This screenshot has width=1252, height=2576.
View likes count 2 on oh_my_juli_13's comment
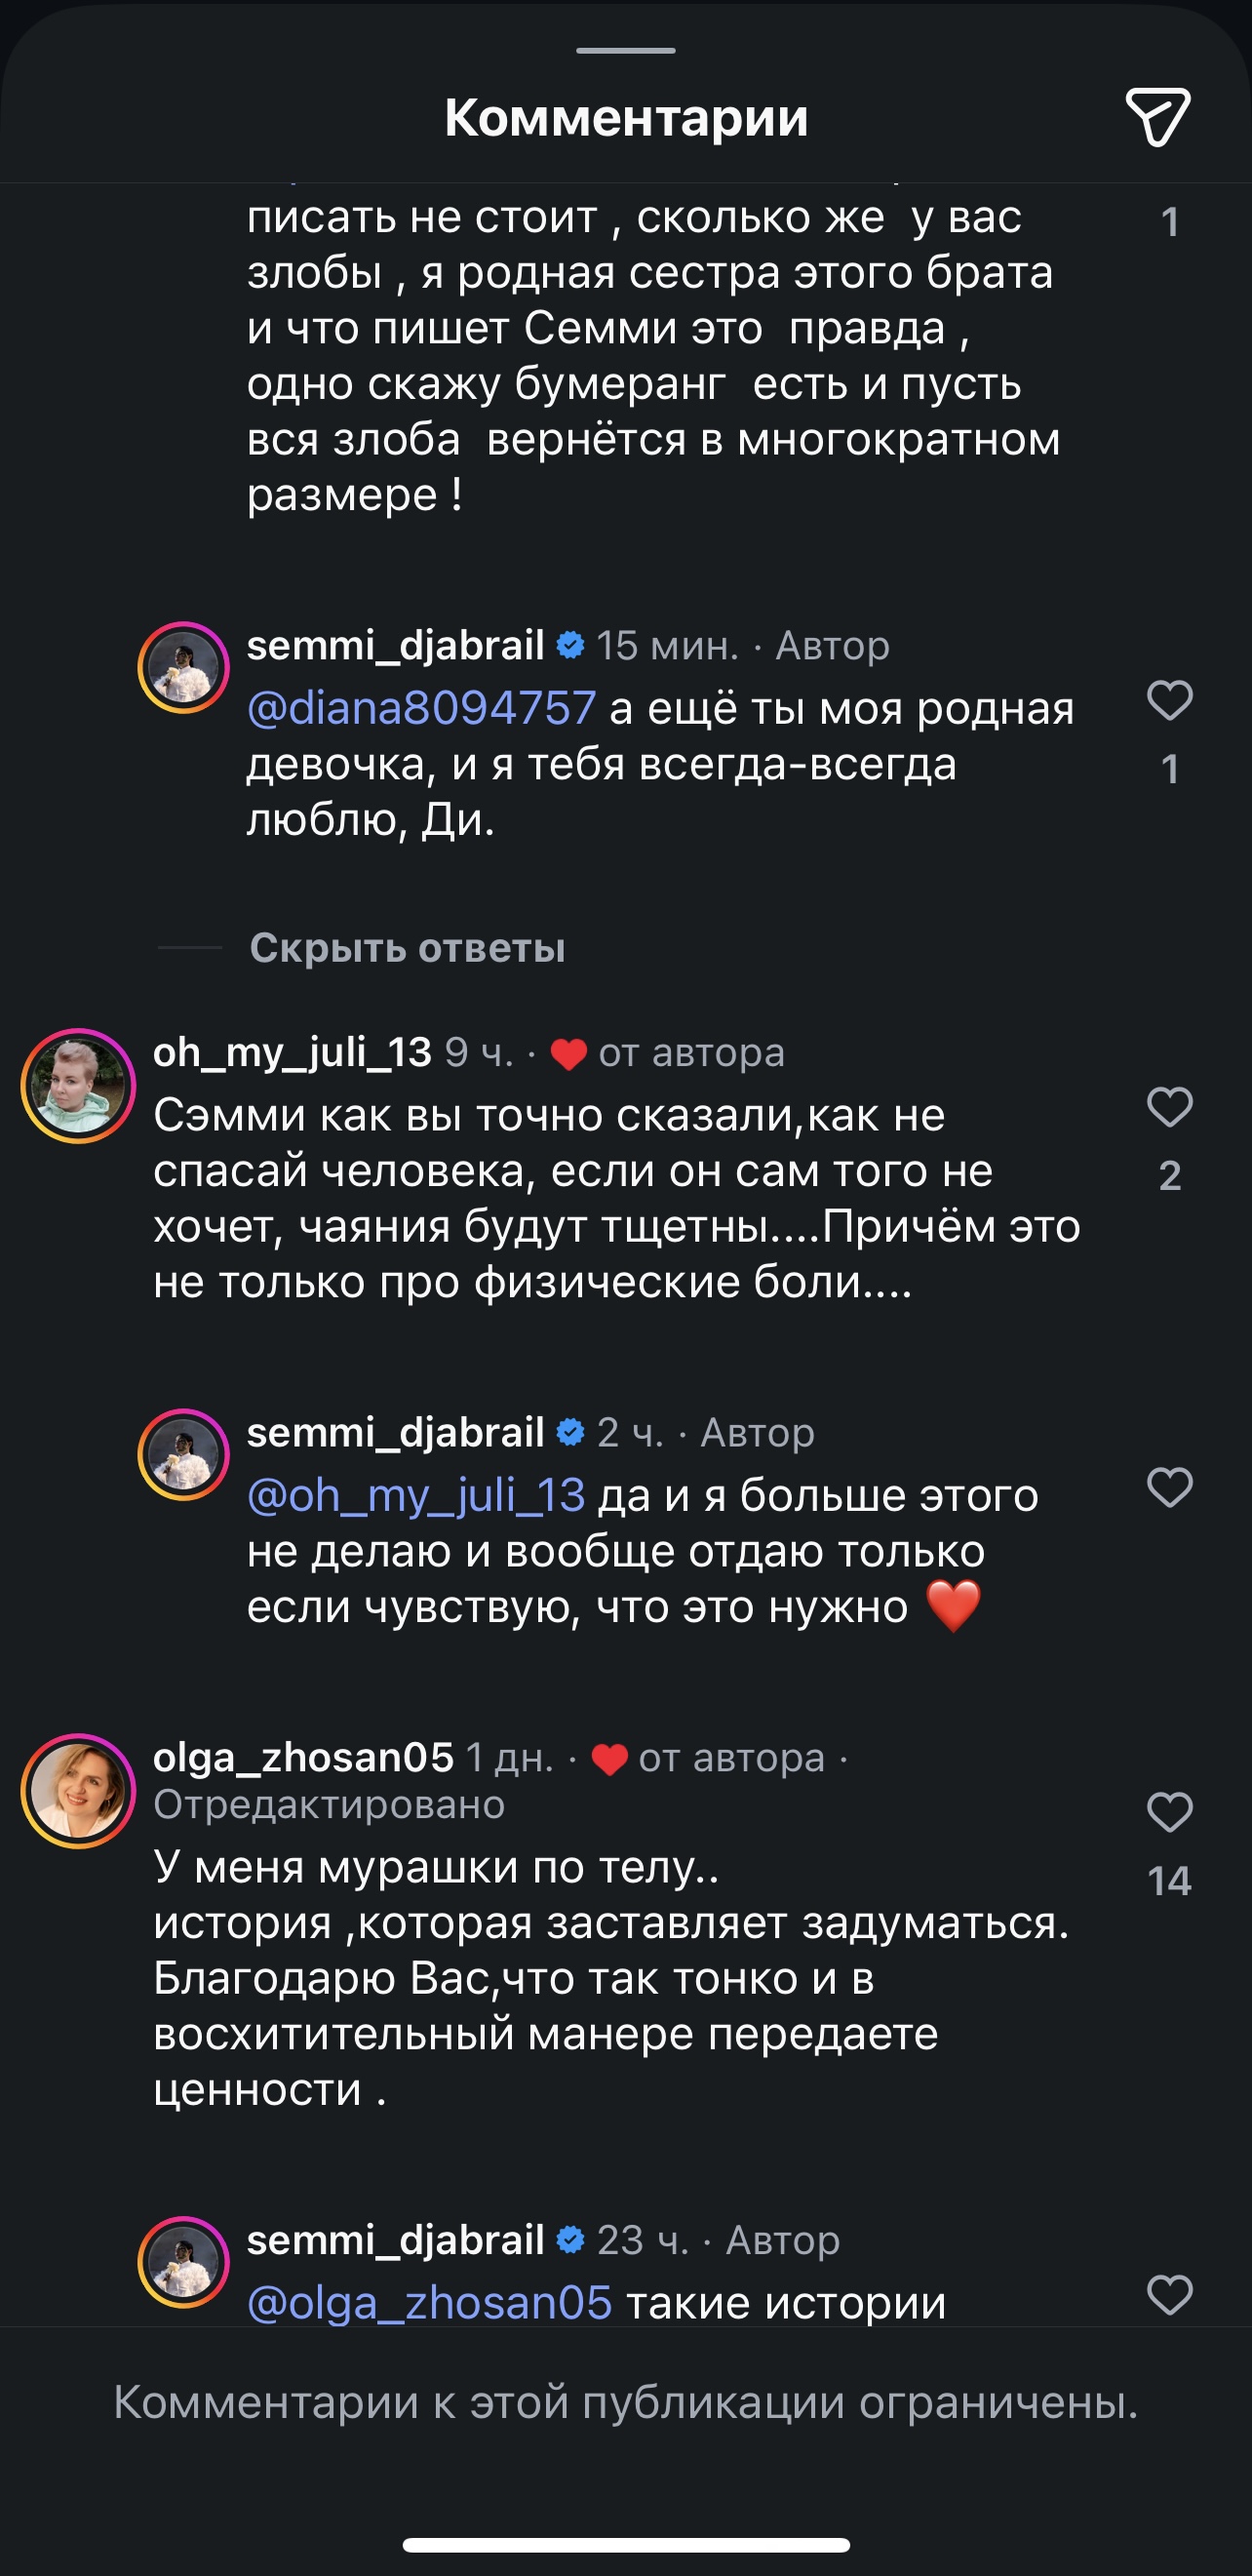1169,1176
